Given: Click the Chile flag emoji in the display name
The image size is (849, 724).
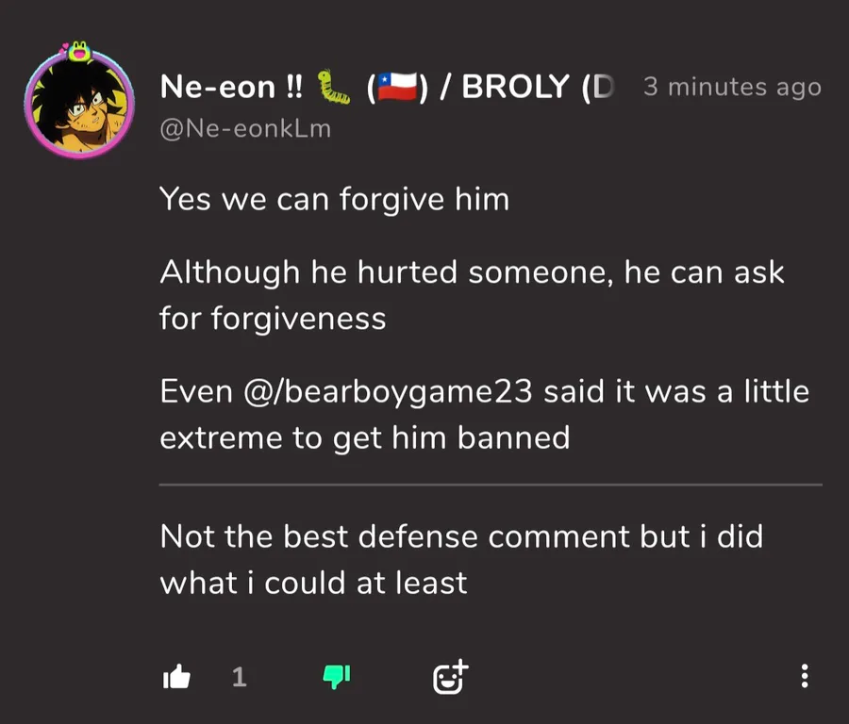Looking at the screenshot, I should pos(397,88).
